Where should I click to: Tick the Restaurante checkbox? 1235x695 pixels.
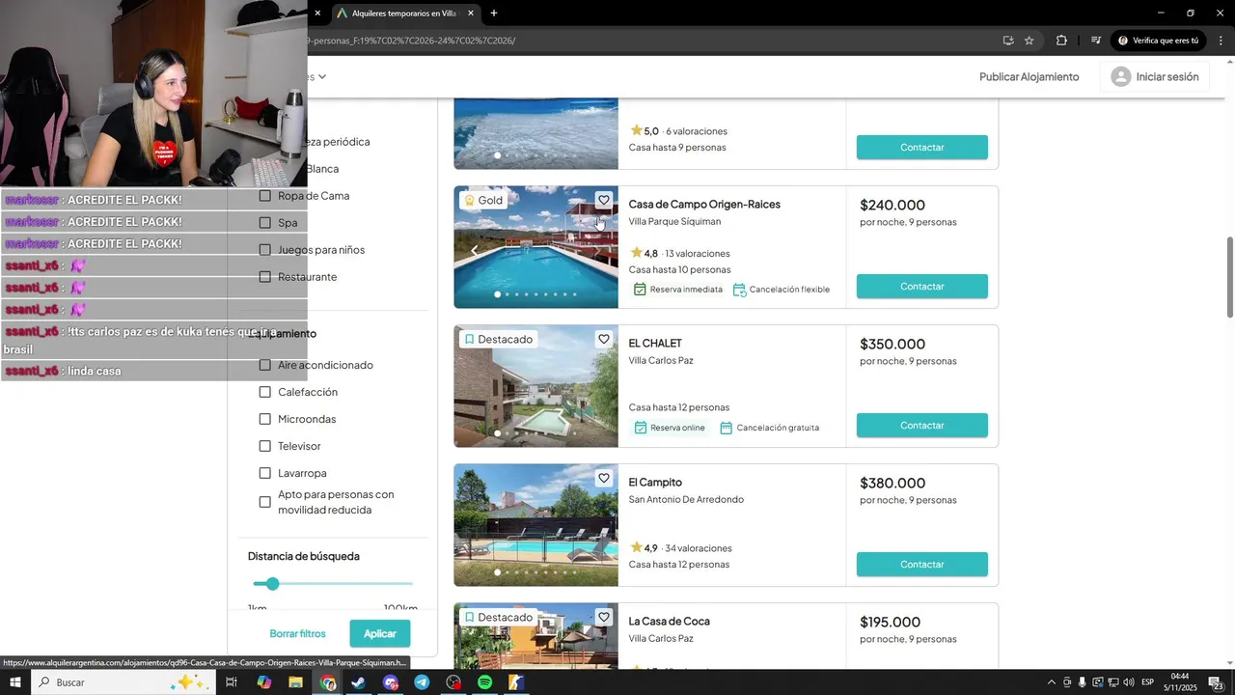(265, 277)
